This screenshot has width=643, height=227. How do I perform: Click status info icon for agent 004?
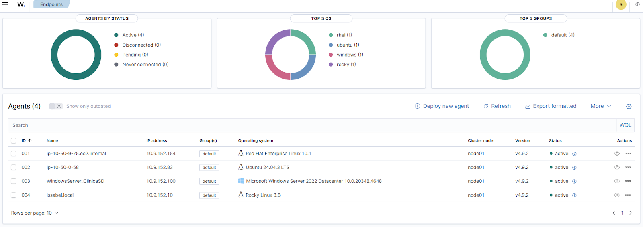(574, 195)
